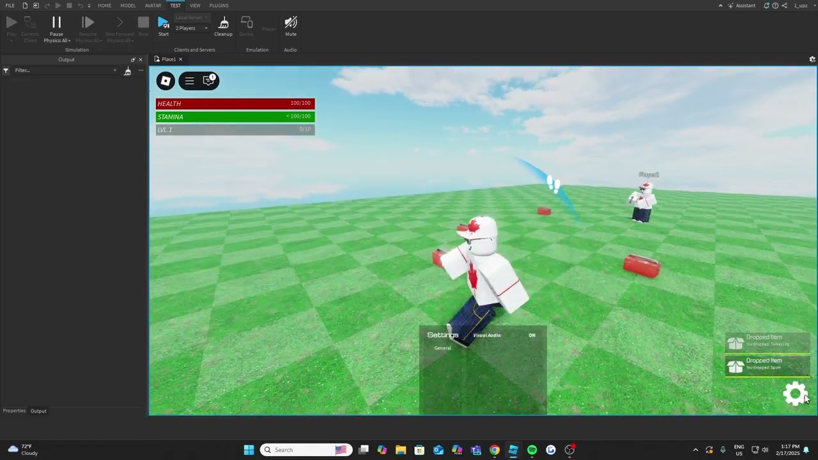Collapse the ribbon with the up chevron
This screenshot has width=818, height=460.
tap(721, 6)
